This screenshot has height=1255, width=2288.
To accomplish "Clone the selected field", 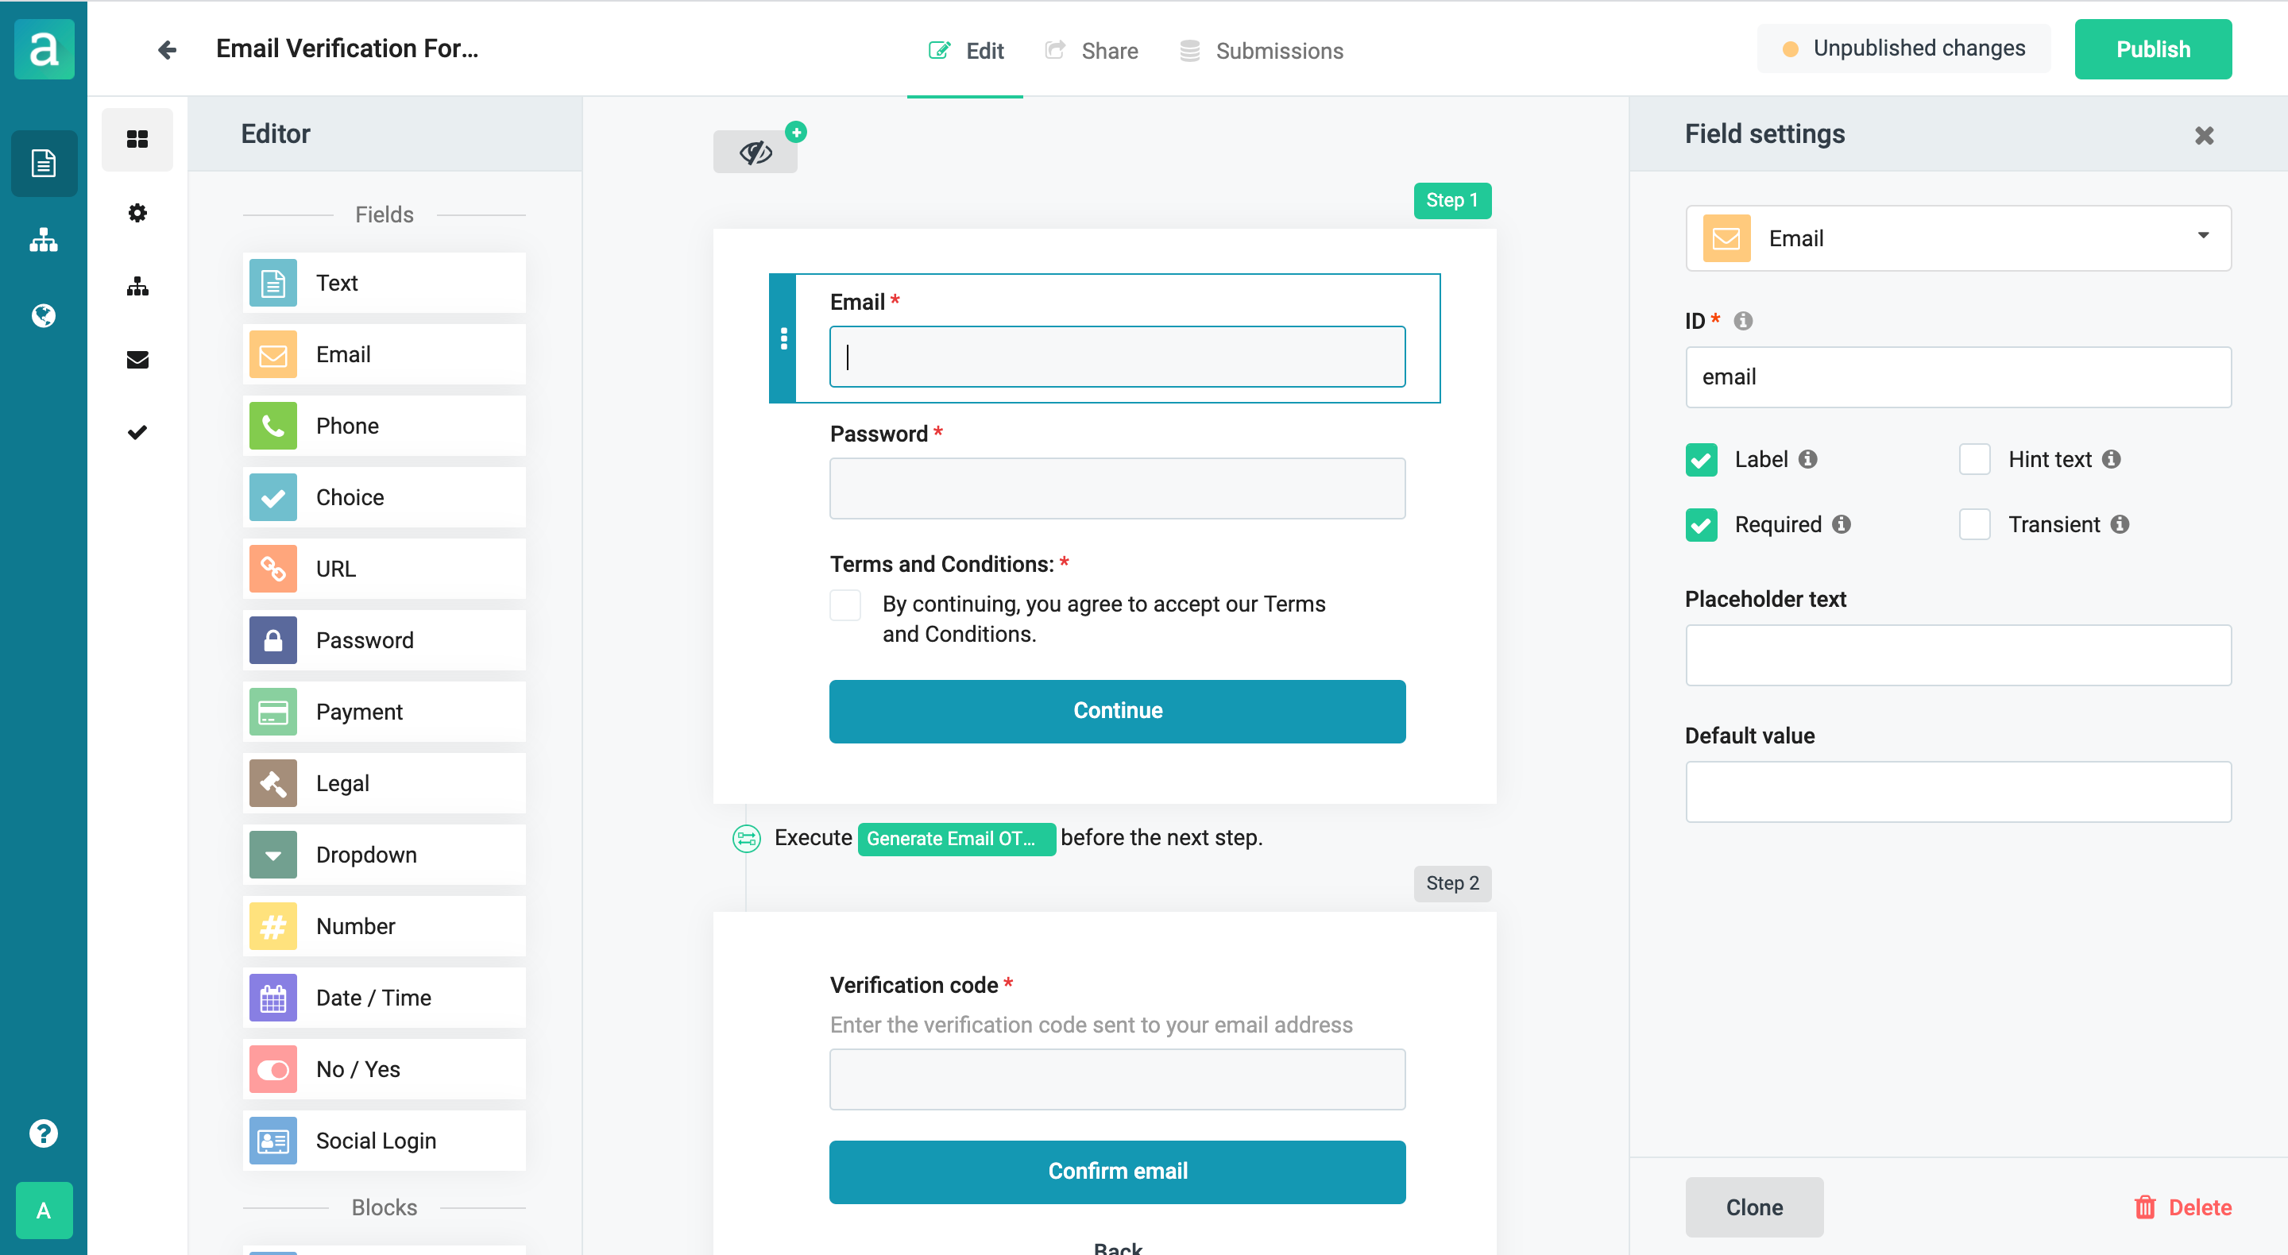I will click(x=1754, y=1208).
